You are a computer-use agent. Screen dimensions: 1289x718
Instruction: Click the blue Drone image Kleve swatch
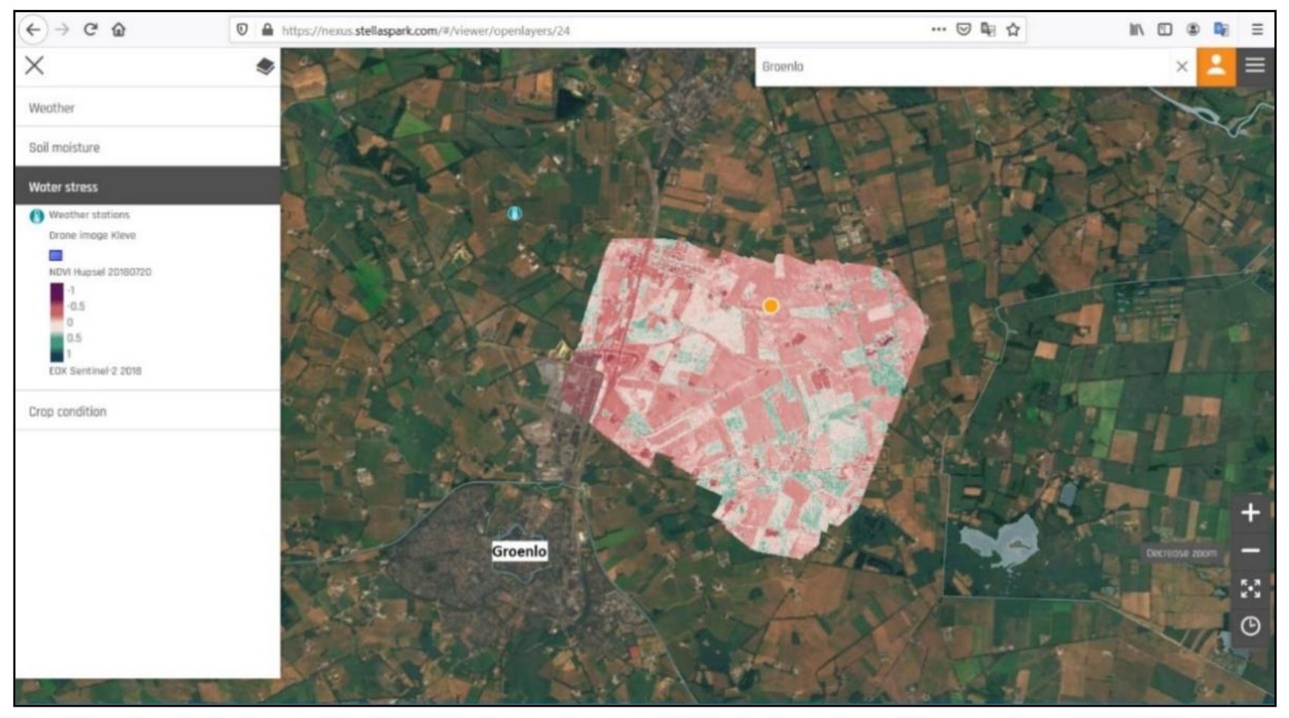[x=55, y=255]
